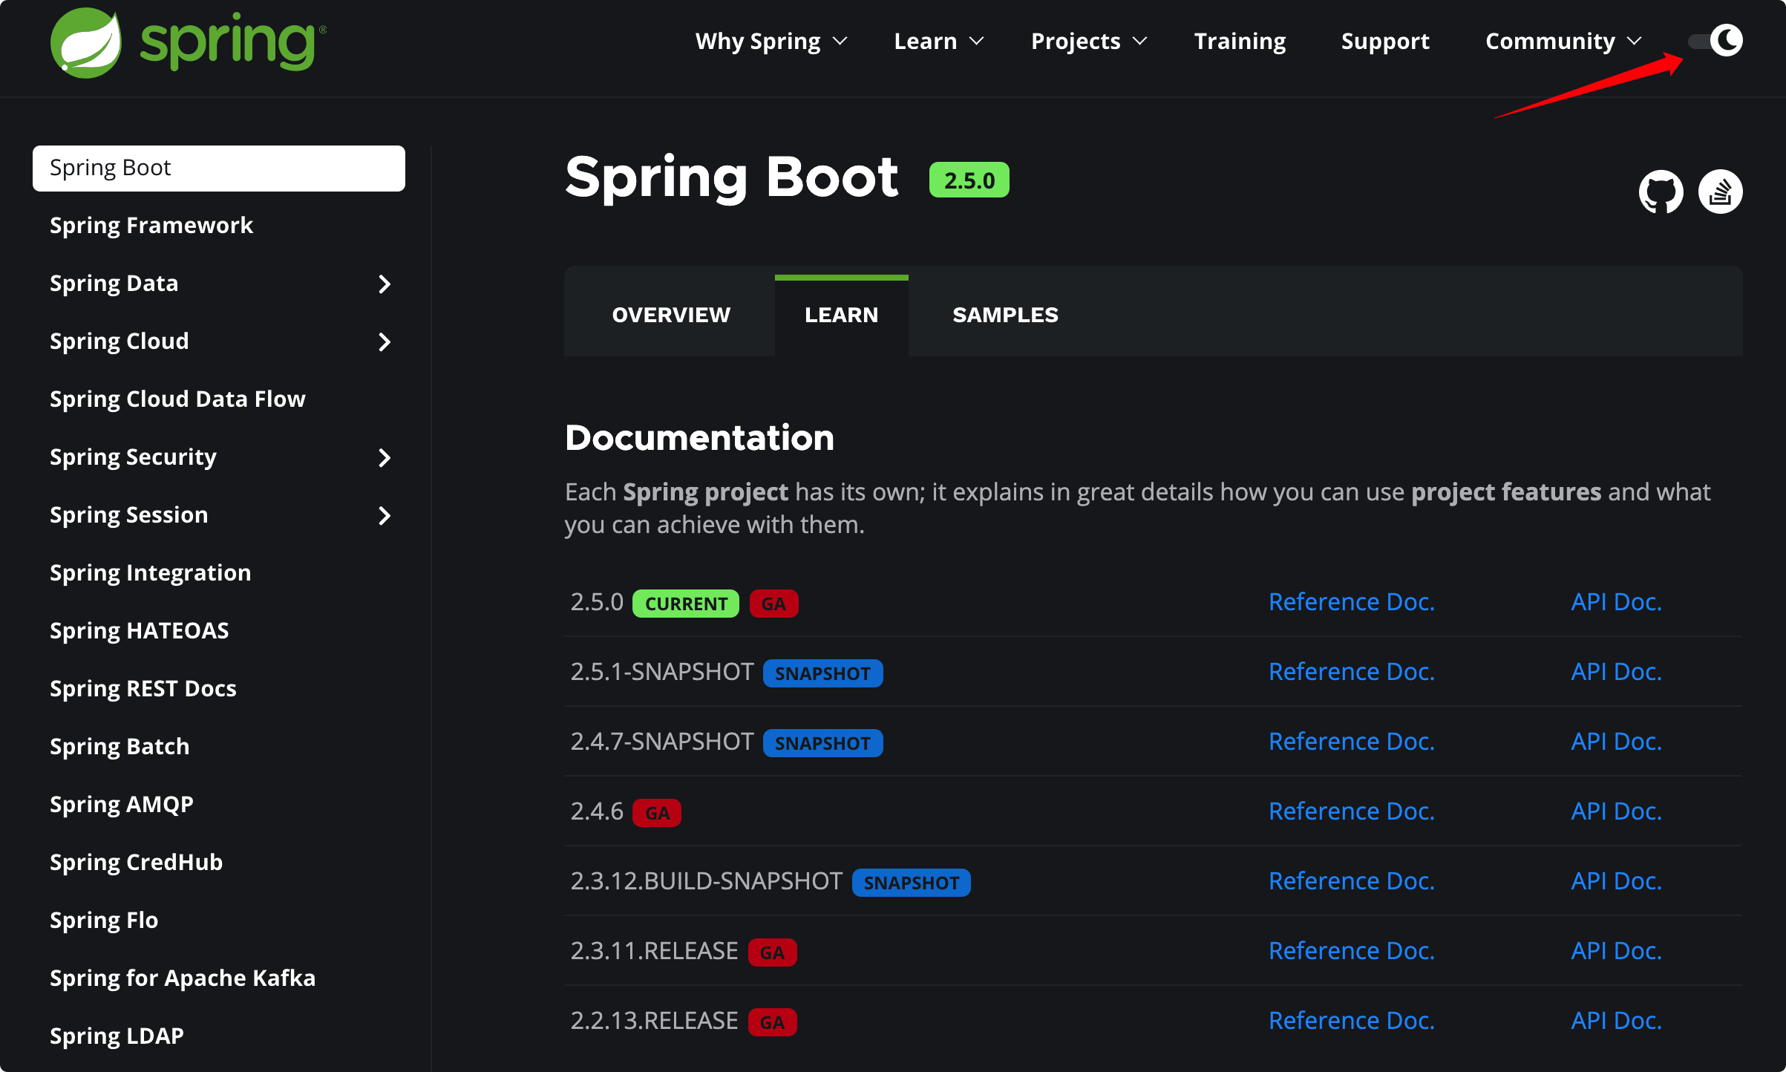This screenshot has height=1072, width=1786.
Task: Open API Doc. for 2.2.13.RELEASE
Action: [1616, 1020]
